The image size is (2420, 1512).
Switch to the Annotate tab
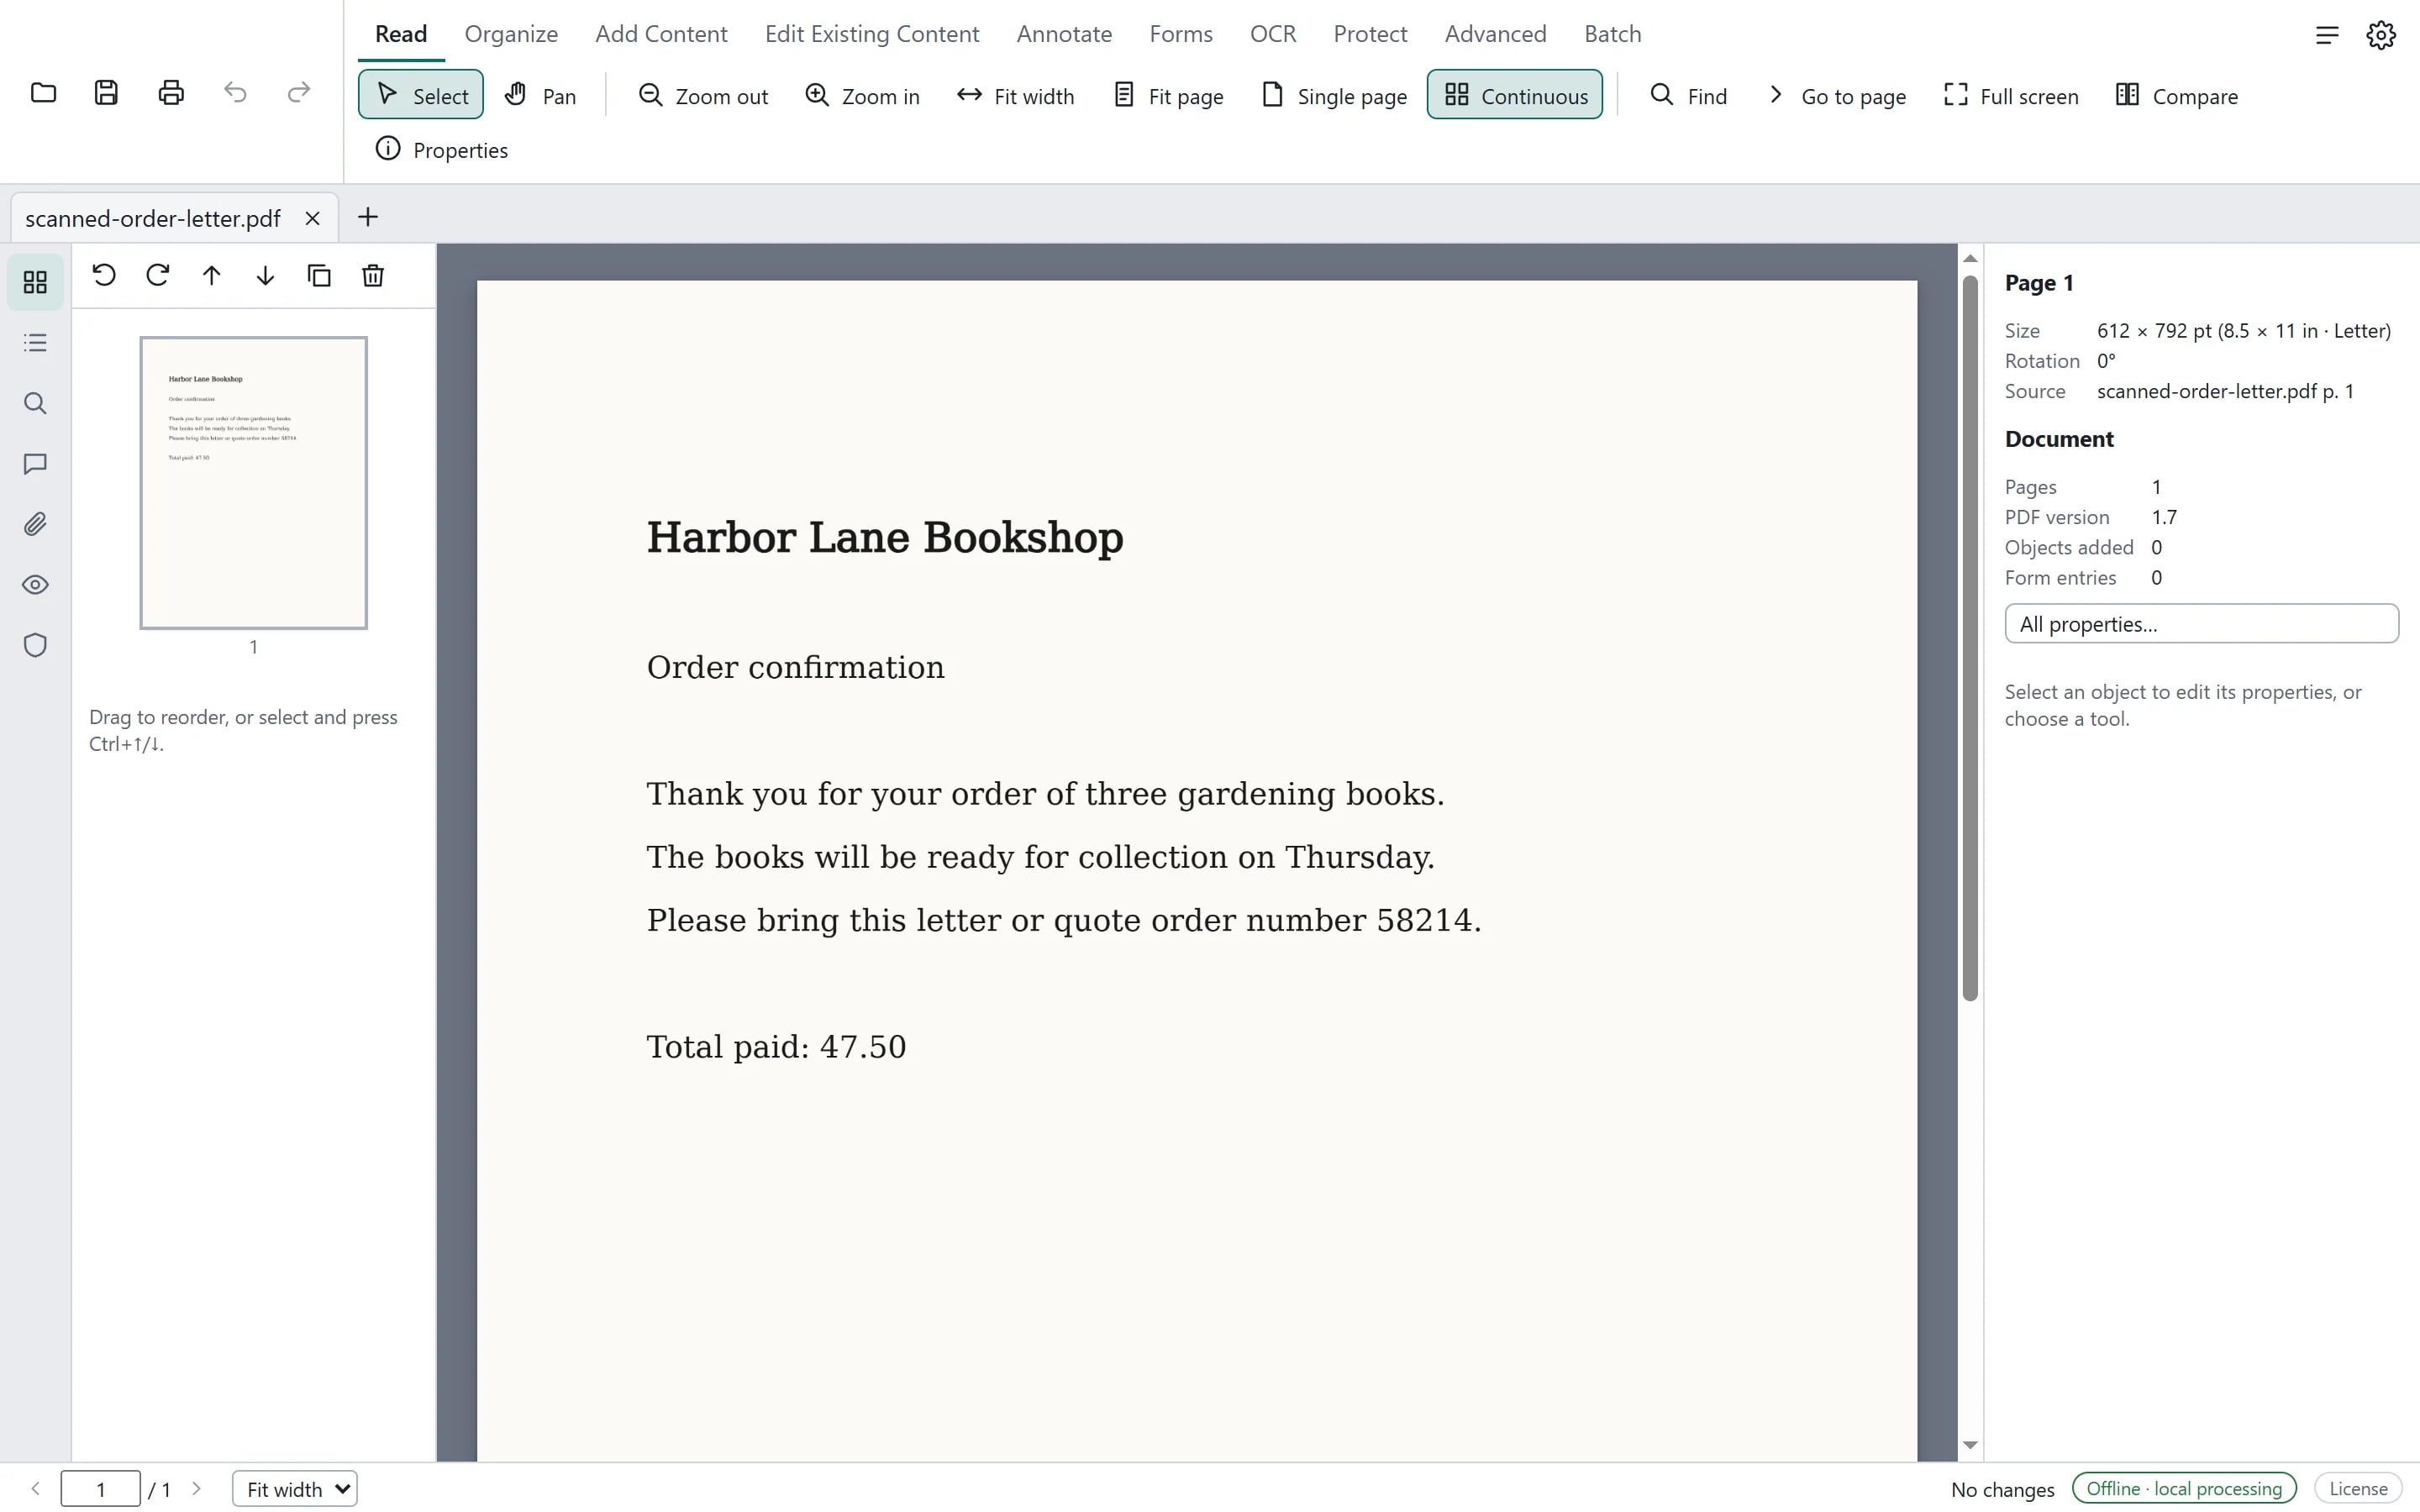click(1064, 34)
